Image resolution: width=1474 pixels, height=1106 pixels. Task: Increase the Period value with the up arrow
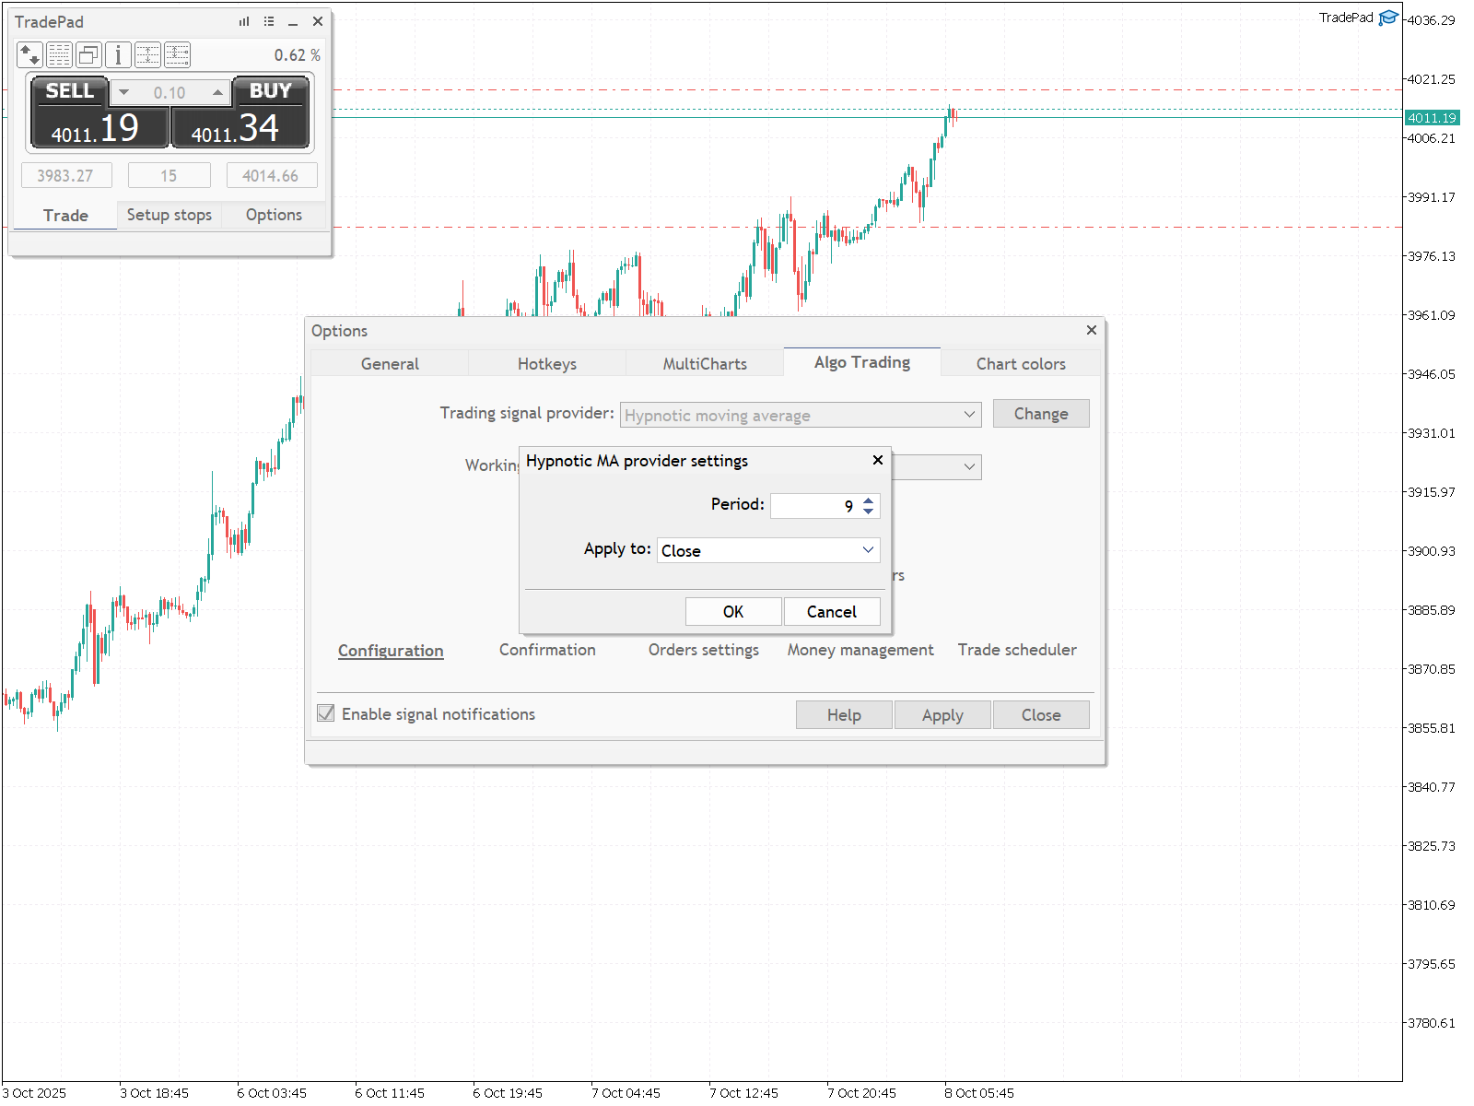[x=869, y=500]
